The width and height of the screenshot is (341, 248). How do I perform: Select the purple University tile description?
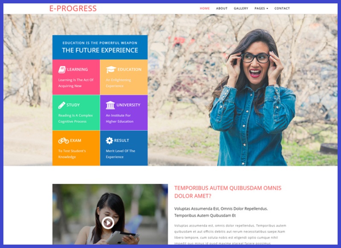click(x=120, y=118)
